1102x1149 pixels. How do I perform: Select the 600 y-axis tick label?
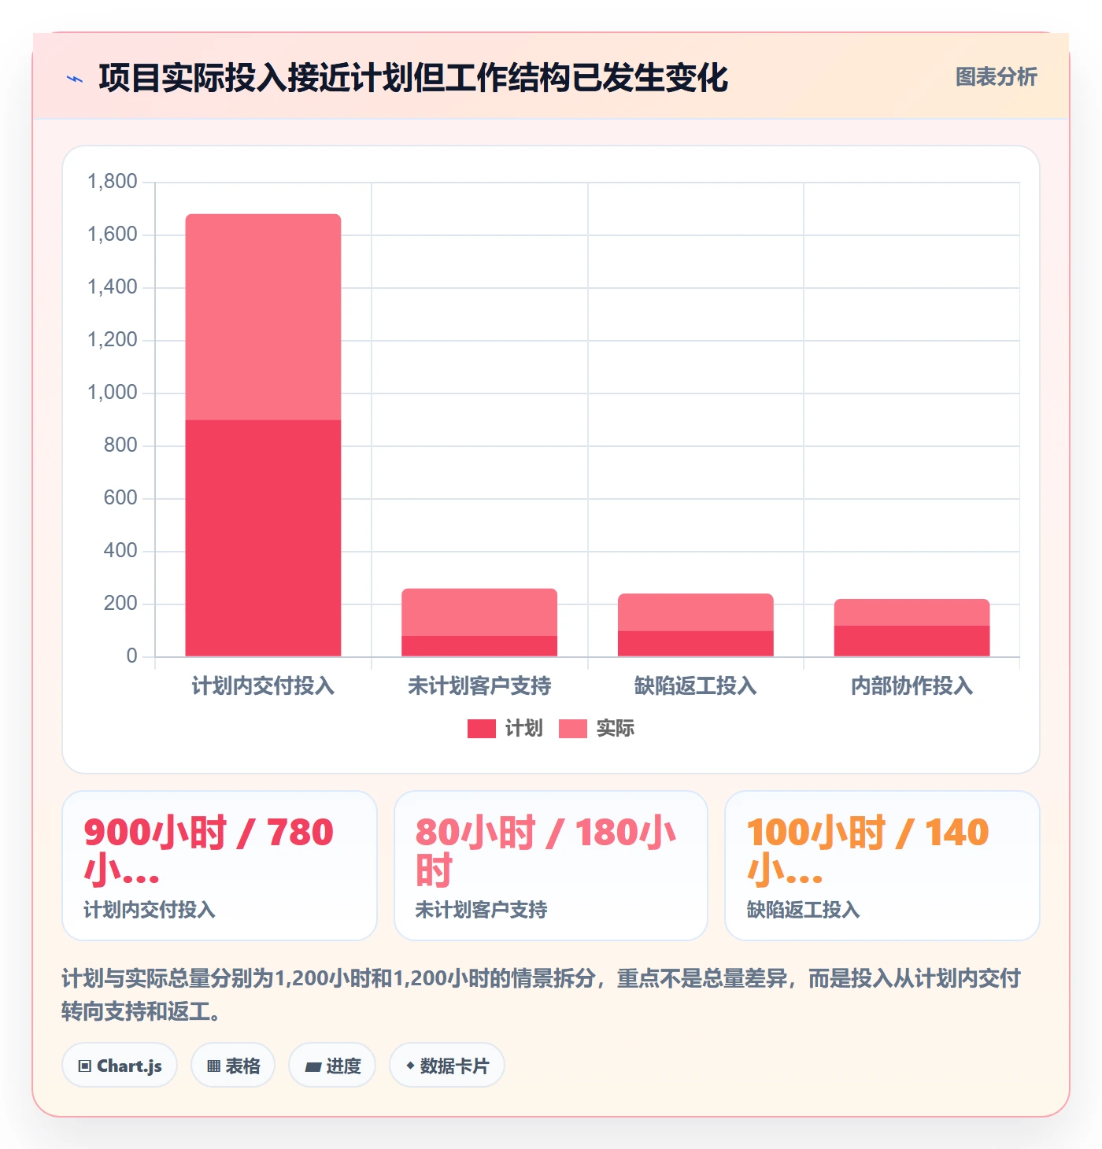[x=120, y=498]
